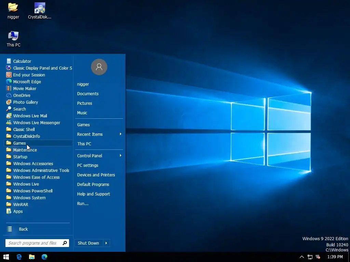Screen dimensions: 350x262
Task: Show hidden tray icons with the chevron
Action: tap(301, 257)
